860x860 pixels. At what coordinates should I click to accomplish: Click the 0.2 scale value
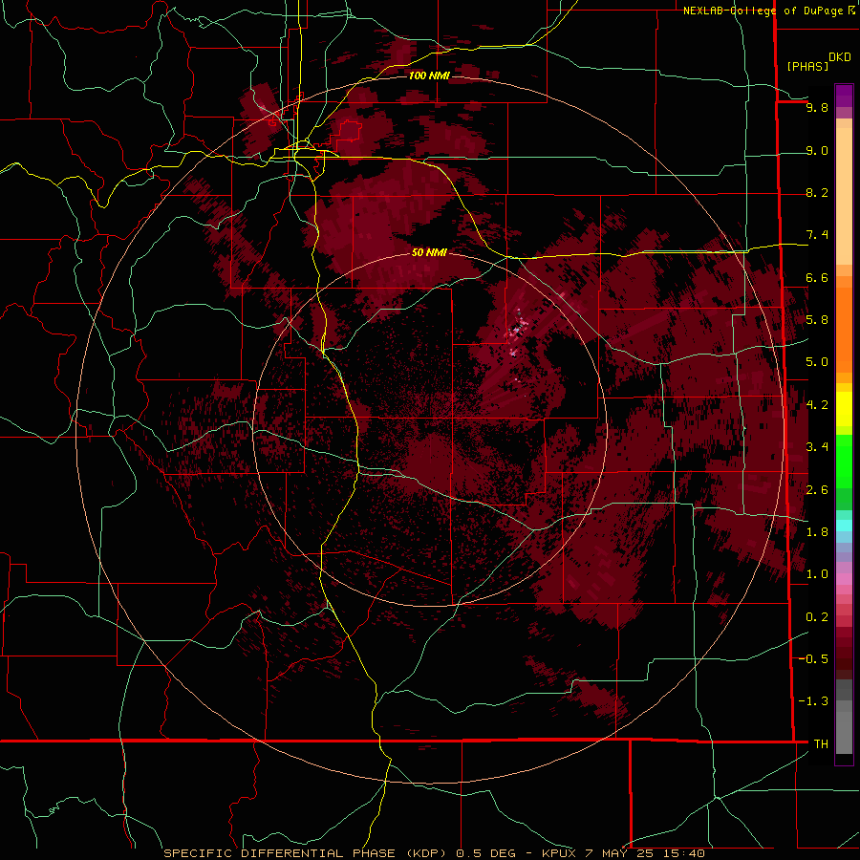point(817,617)
